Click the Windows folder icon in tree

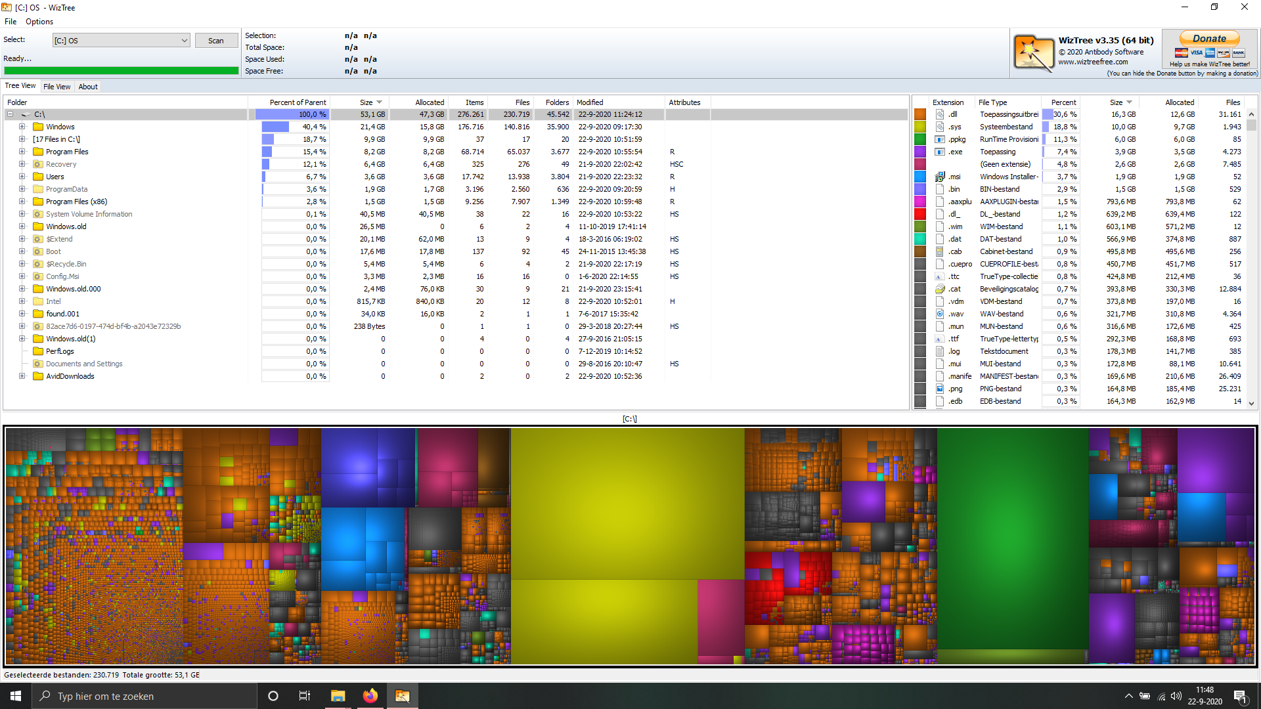point(38,127)
